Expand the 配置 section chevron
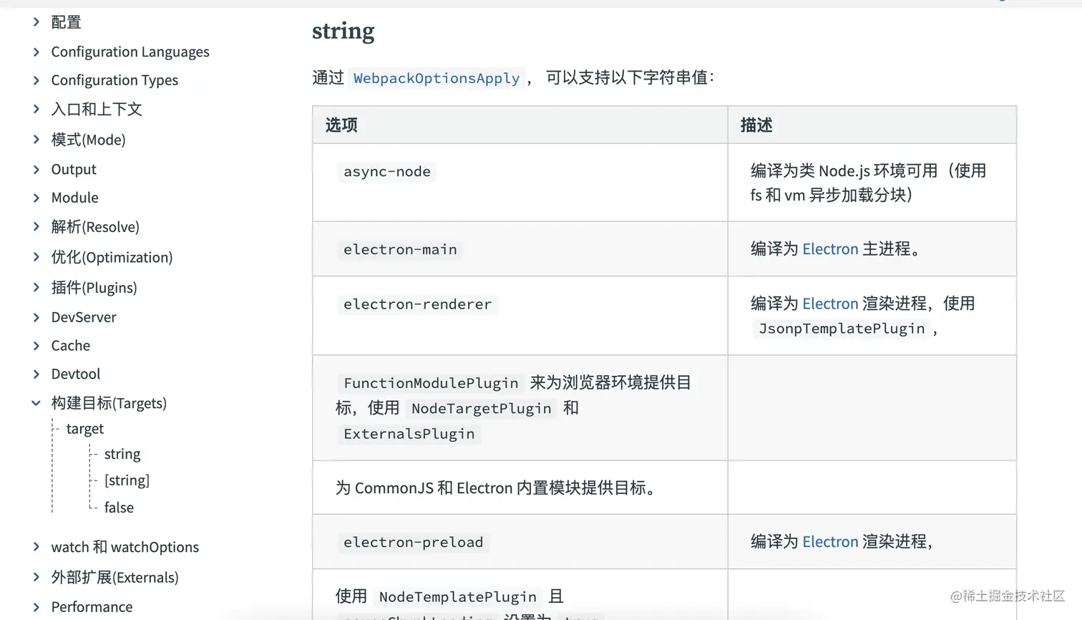The image size is (1082, 620). tap(36, 22)
